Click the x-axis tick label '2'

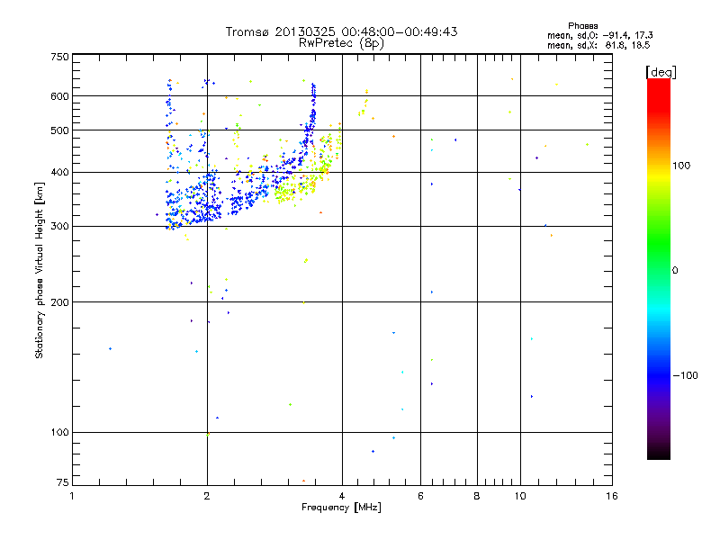[x=207, y=496]
